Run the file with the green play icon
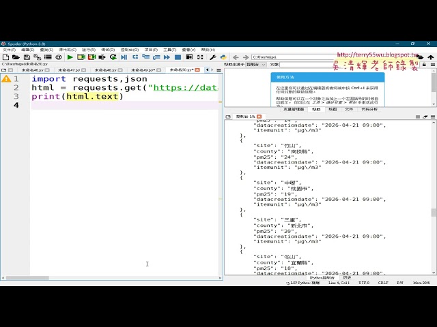Image resolution: width=437 pixels, height=327 pixels. (70, 57)
